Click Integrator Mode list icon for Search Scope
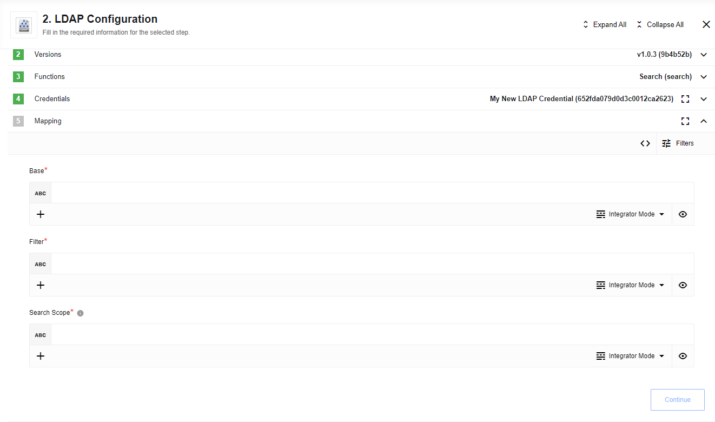This screenshot has width=715, height=422. tap(600, 356)
